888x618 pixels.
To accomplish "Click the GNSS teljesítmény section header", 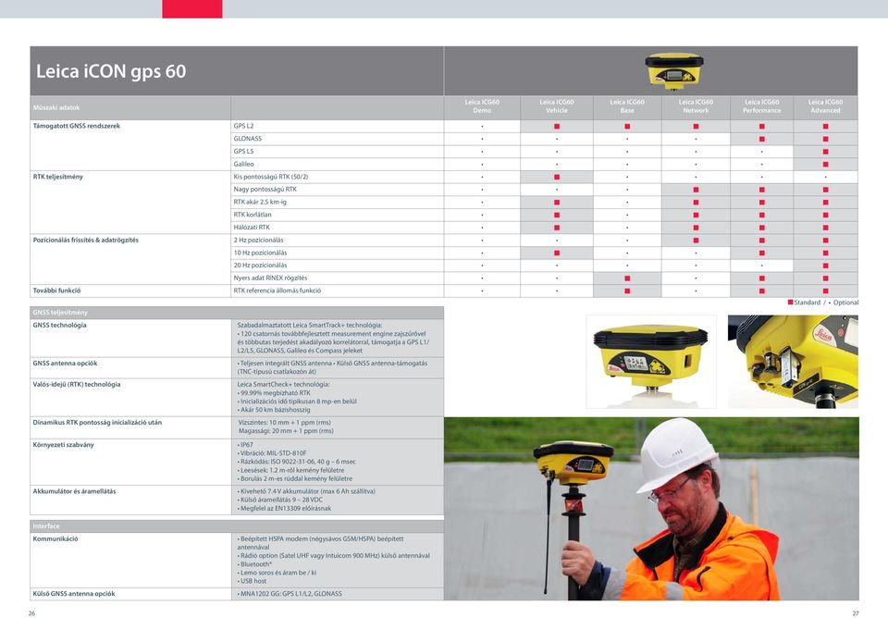I will [x=60, y=313].
